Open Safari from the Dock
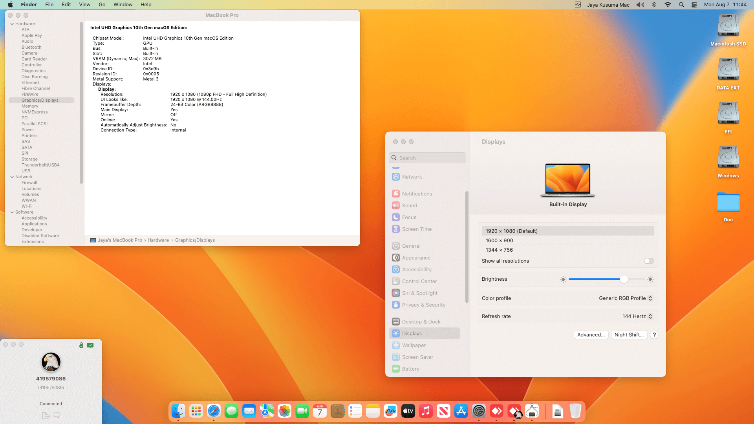754x424 pixels. point(214,411)
